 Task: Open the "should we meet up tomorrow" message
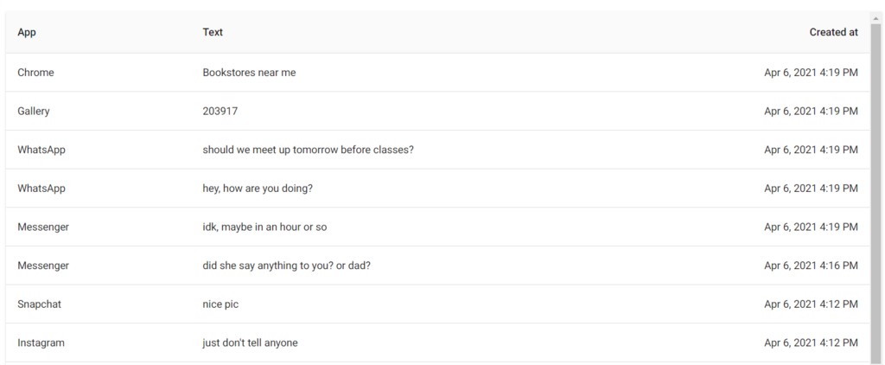(x=308, y=150)
